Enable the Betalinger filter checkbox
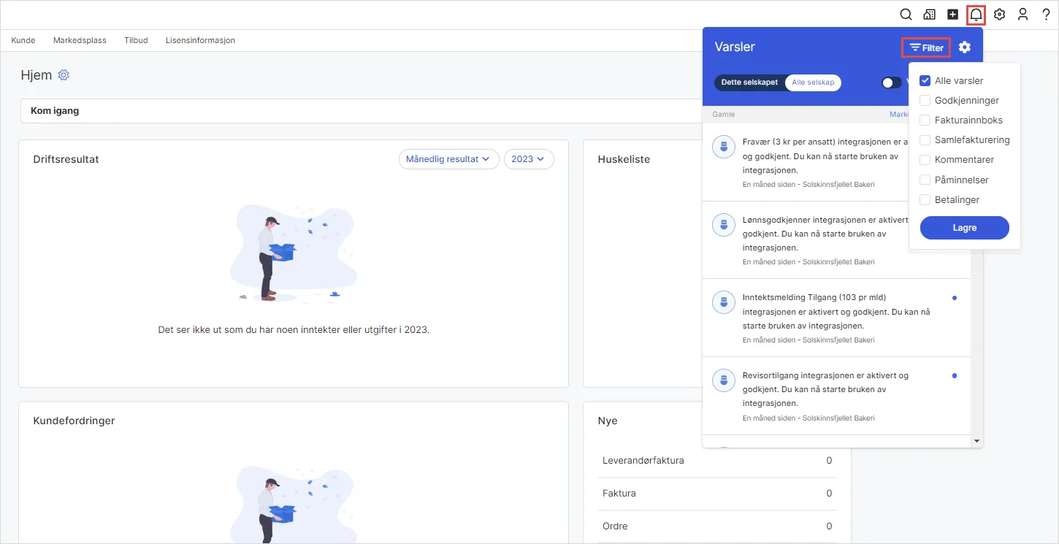The width and height of the screenshot is (1059, 544). click(x=925, y=200)
